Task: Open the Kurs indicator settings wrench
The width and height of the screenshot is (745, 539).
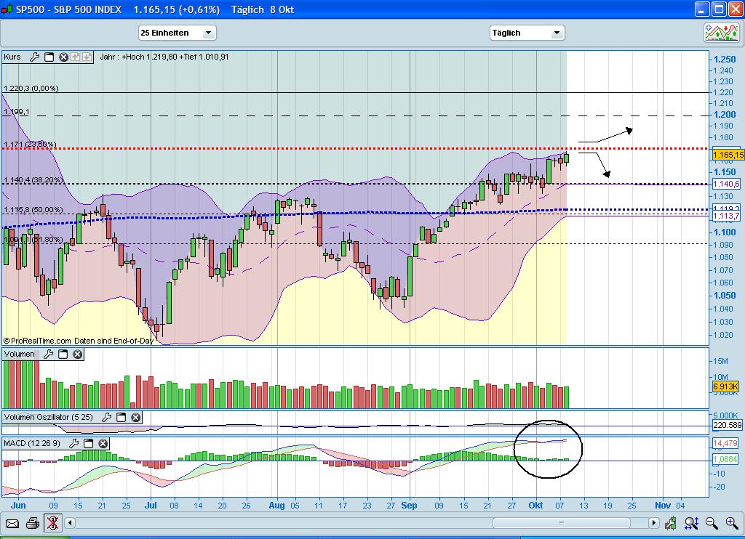Action: pos(34,57)
